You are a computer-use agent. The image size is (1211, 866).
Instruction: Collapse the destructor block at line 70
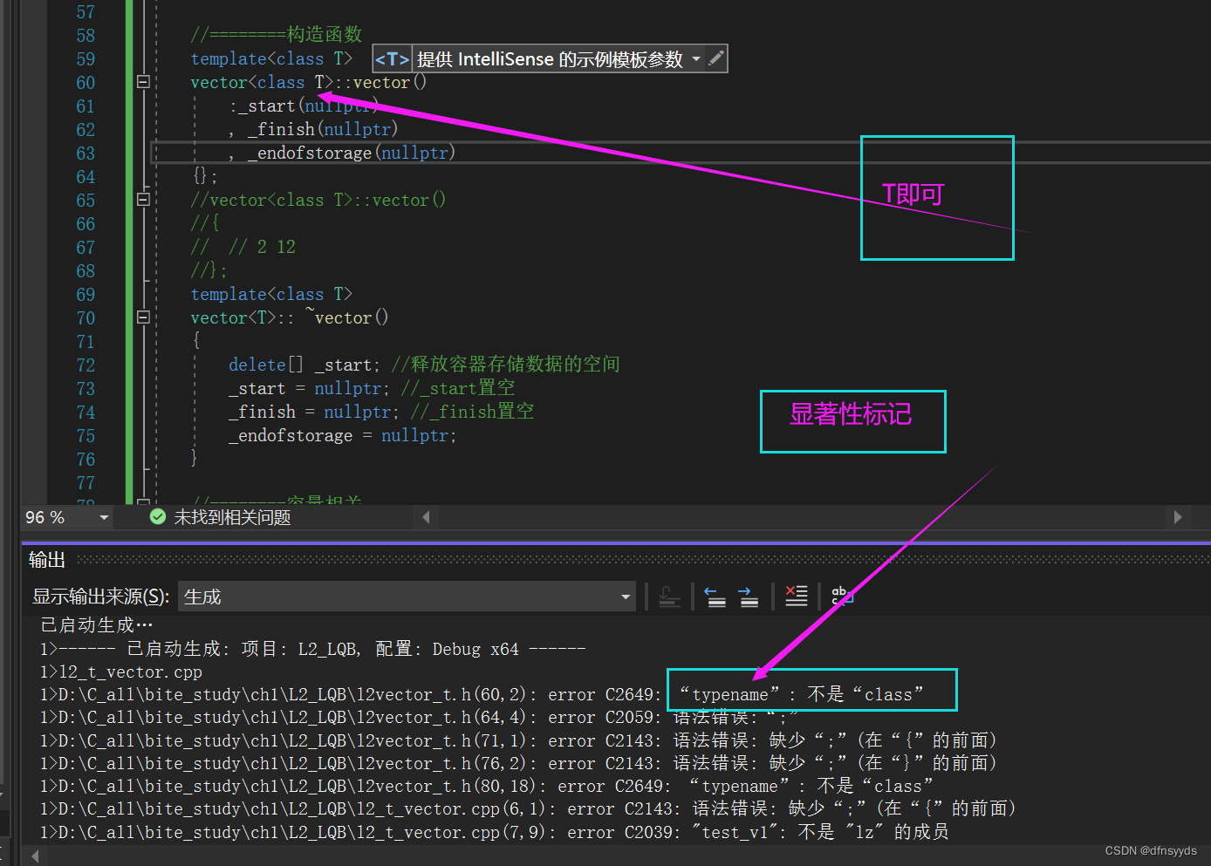[x=143, y=317]
